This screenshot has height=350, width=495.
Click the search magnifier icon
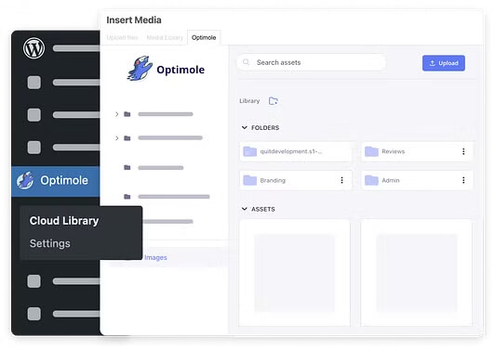point(246,62)
